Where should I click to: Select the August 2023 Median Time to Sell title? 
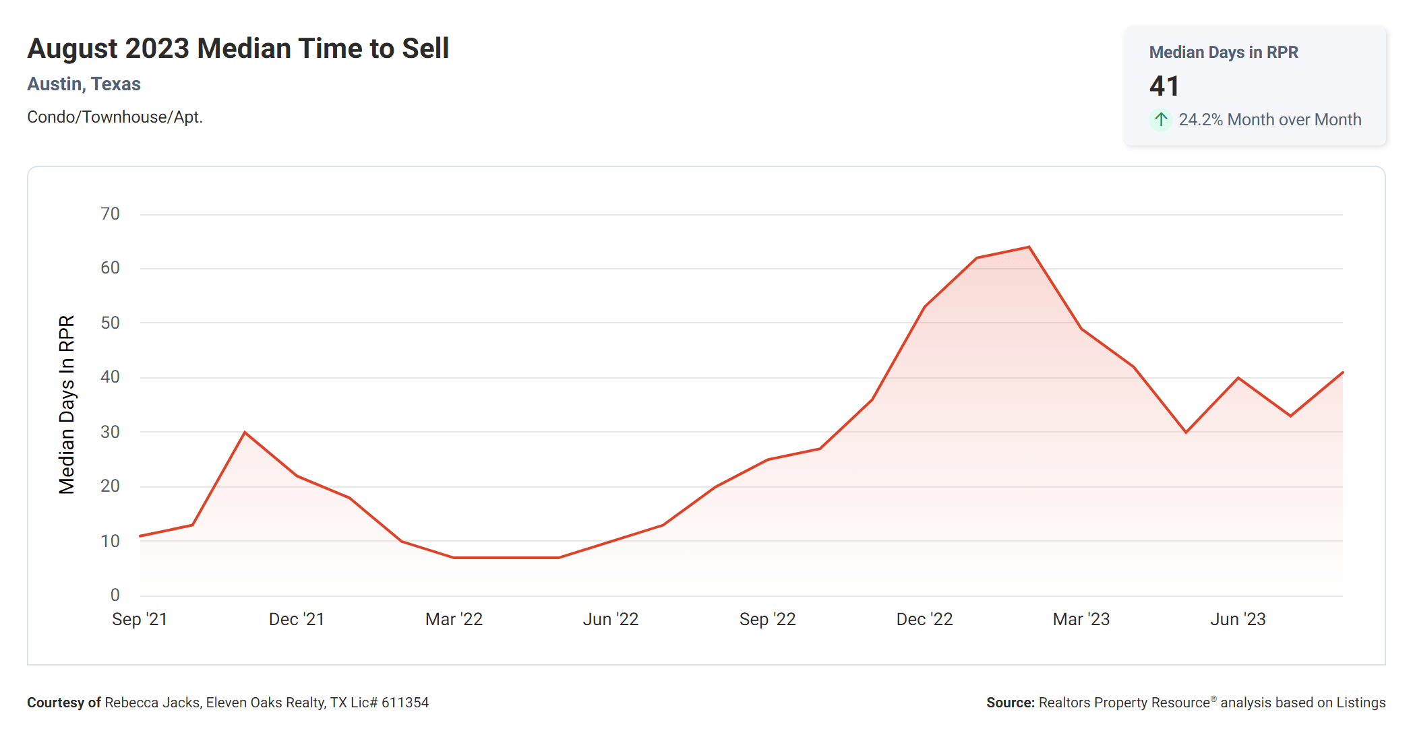238,47
